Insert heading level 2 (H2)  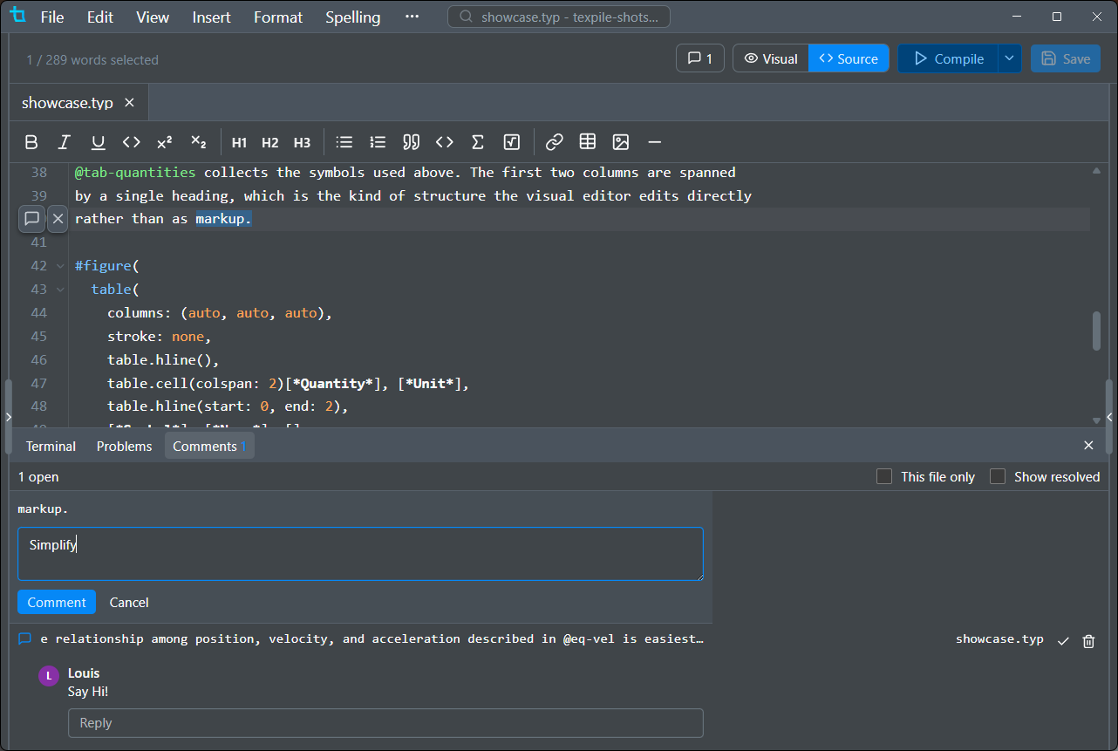[270, 142]
